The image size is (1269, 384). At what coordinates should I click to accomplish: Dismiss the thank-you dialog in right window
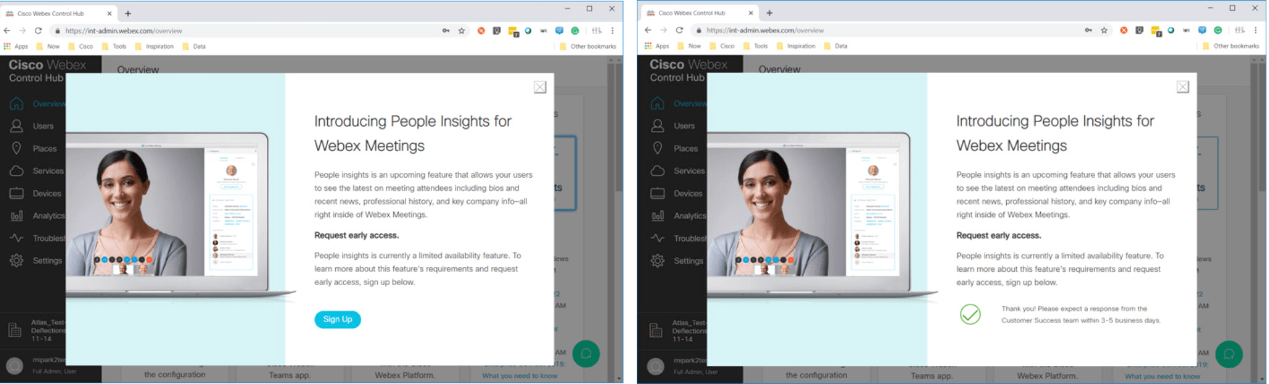pyautogui.click(x=1182, y=87)
